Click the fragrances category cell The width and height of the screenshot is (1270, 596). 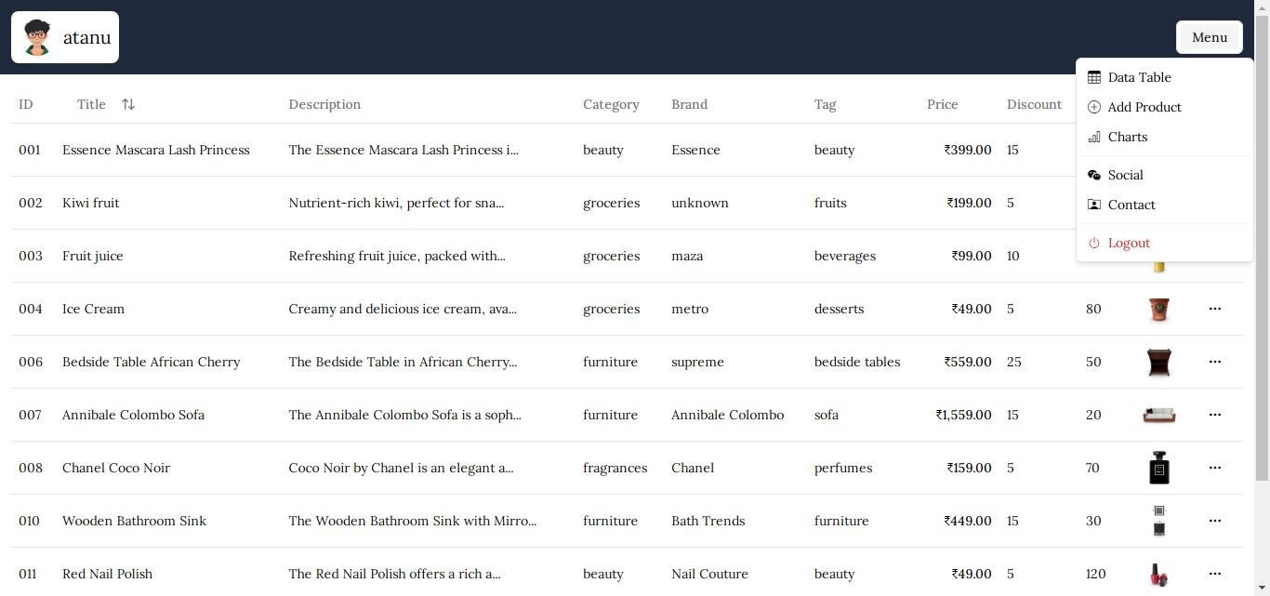pos(615,468)
